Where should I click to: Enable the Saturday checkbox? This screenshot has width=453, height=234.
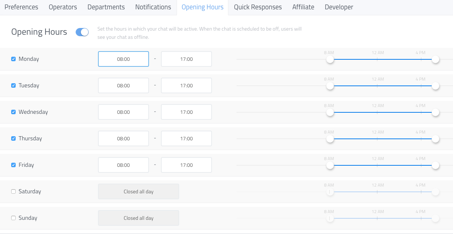coord(13,191)
